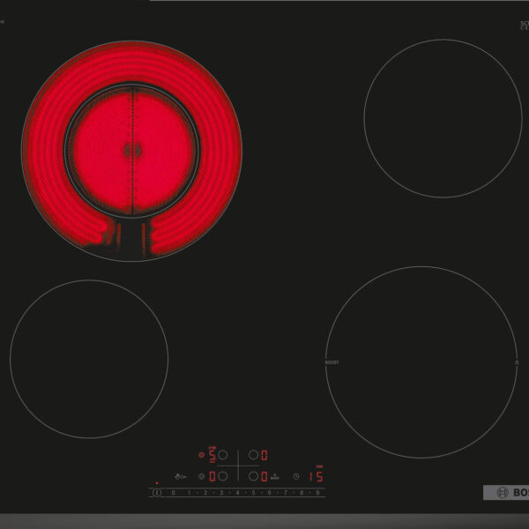The height and width of the screenshot is (529, 529).
Task: Click the Bosch logo badge
Action: point(504,492)
